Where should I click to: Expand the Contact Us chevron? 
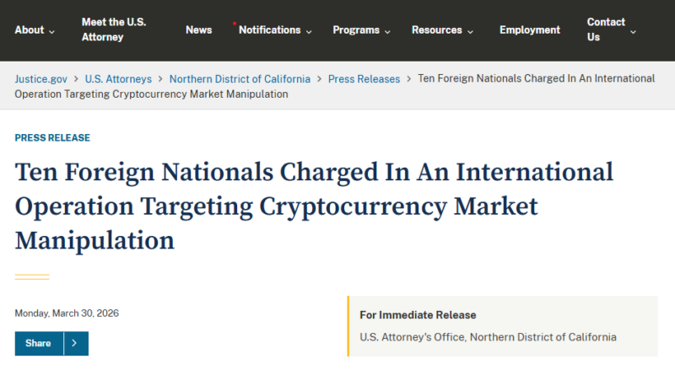pyautogui.click(x=633, y=31)
